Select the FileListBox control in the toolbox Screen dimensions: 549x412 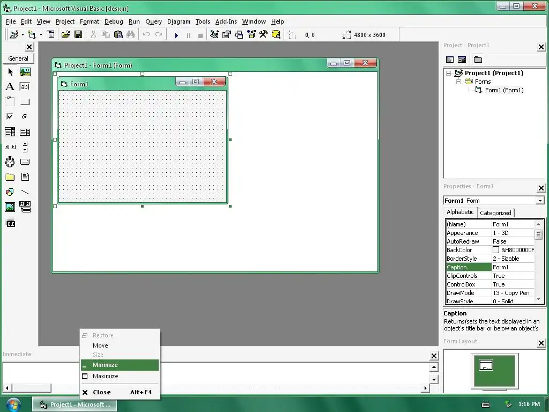[25, 177]
